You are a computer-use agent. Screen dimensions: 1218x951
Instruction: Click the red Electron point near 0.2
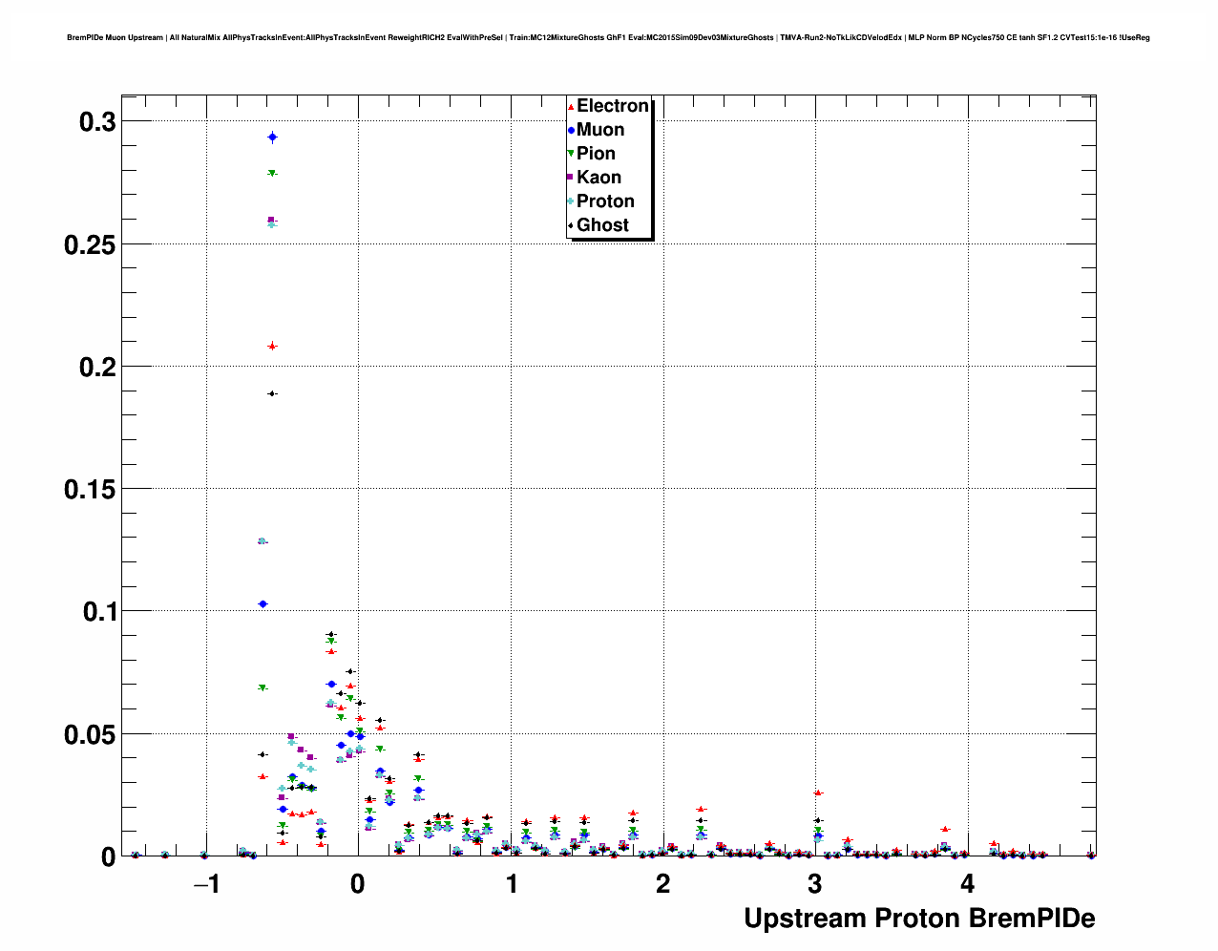pos(272,346)
